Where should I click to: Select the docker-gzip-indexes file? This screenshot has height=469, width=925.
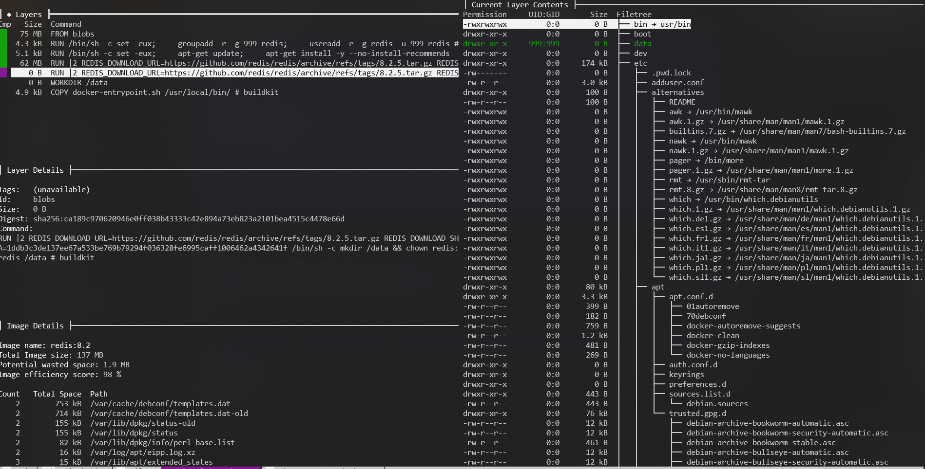tap(728, 345)
